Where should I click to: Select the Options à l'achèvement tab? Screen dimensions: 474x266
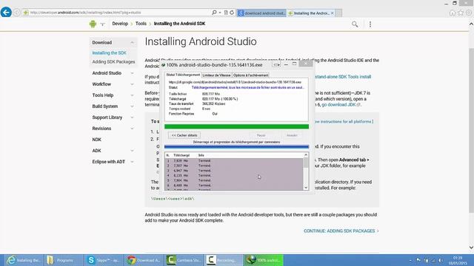click(250, 75)
